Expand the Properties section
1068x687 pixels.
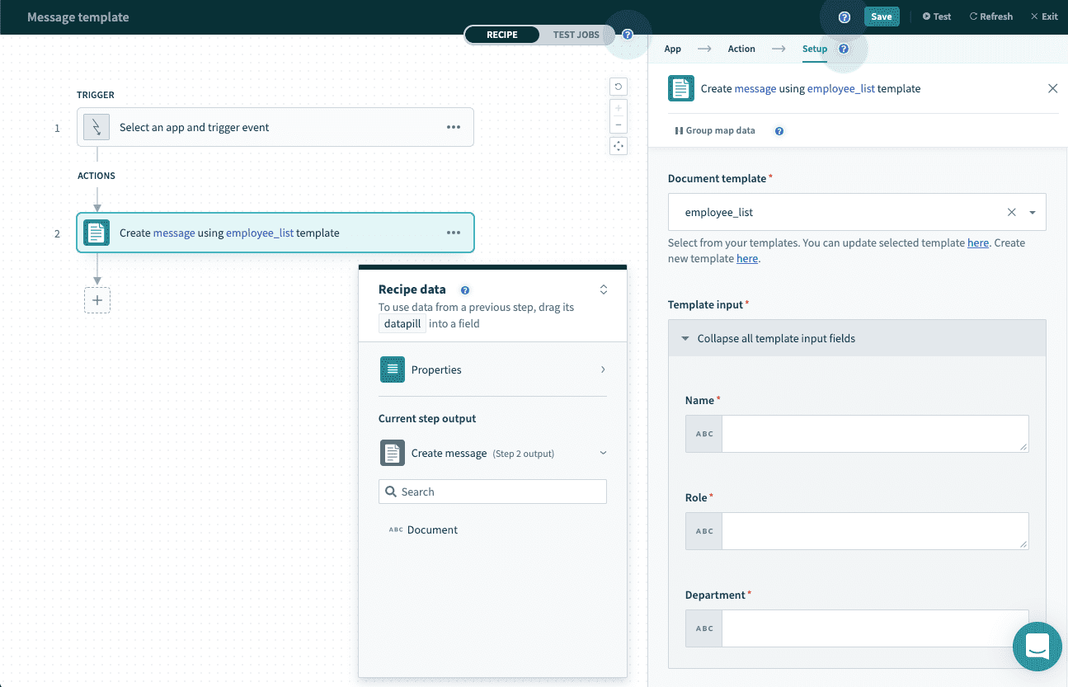[492, 369]
